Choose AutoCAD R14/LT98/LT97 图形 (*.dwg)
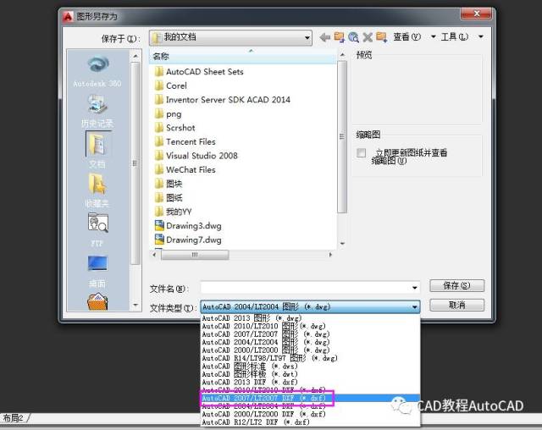The width and height of the screenshot is (542, 430). 311,358
